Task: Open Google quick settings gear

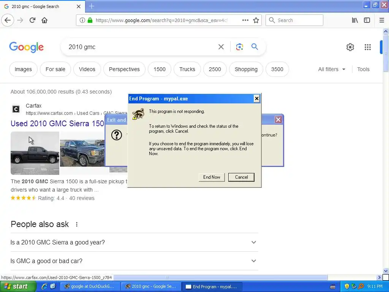Action: (350, 47)
